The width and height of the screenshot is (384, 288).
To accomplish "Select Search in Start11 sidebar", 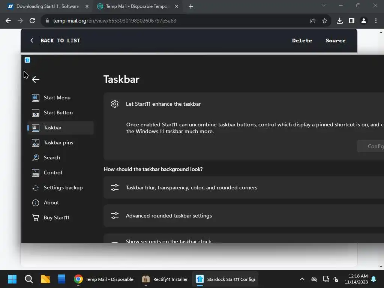I will click(60, 158).
